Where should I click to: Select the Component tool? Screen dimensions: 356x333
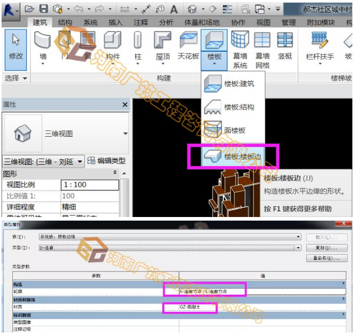(112, 47)
